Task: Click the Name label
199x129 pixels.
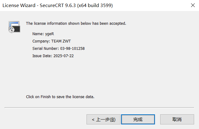Action: pos(38,34)
